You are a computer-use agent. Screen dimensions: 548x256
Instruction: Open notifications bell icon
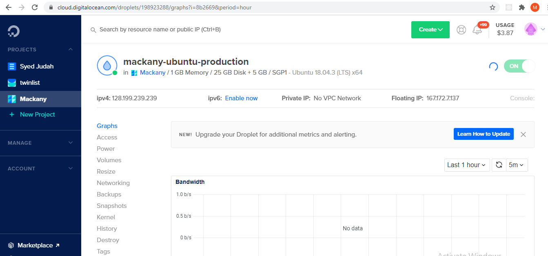477,30
